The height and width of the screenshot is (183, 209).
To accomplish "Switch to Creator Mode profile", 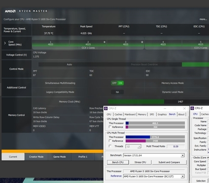I will pos(36,157).
